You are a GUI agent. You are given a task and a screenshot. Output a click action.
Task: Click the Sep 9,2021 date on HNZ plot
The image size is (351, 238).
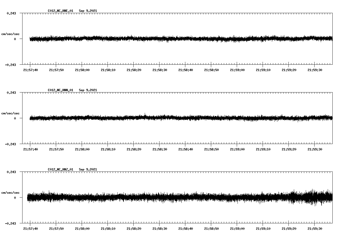pyautogui.click(x=88, y=169)
